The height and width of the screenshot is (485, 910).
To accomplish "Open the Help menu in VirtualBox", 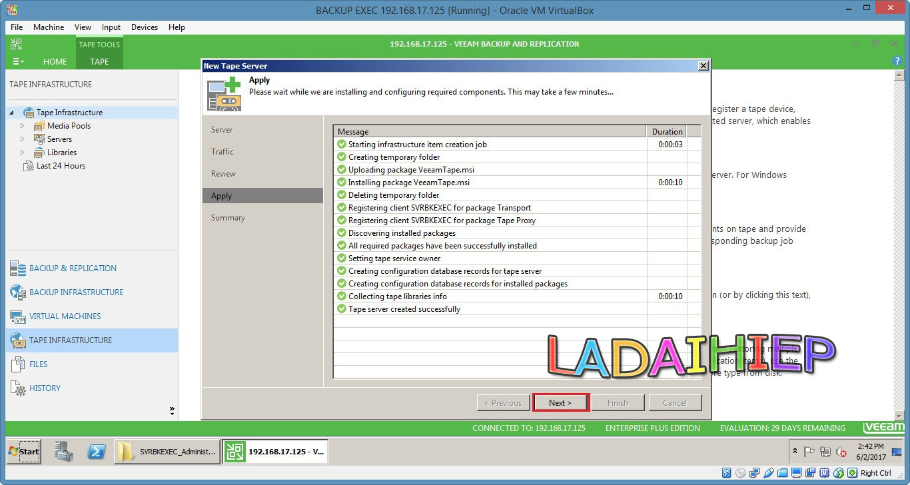I will (x=177, y=27).
